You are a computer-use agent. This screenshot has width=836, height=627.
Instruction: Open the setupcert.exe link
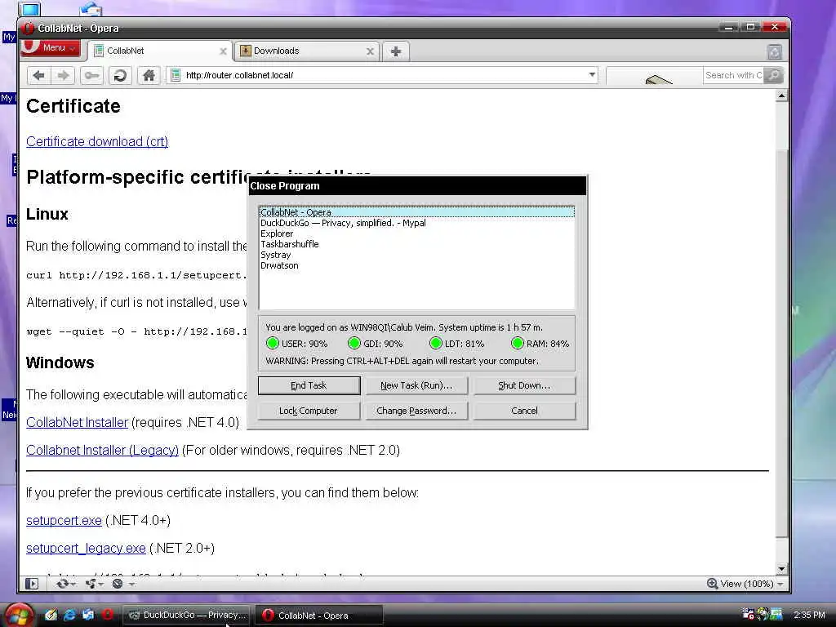[64, 520]
